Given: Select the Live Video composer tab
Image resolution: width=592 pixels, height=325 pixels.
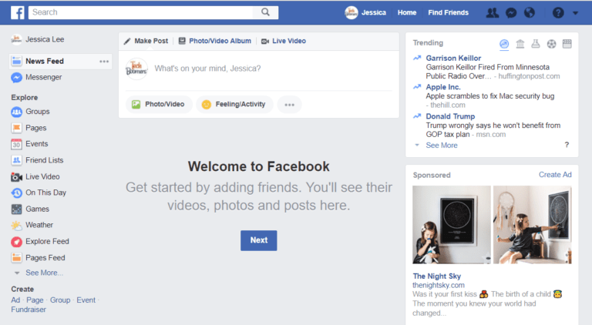Looking at the screenshot, I should coord(284,41).
